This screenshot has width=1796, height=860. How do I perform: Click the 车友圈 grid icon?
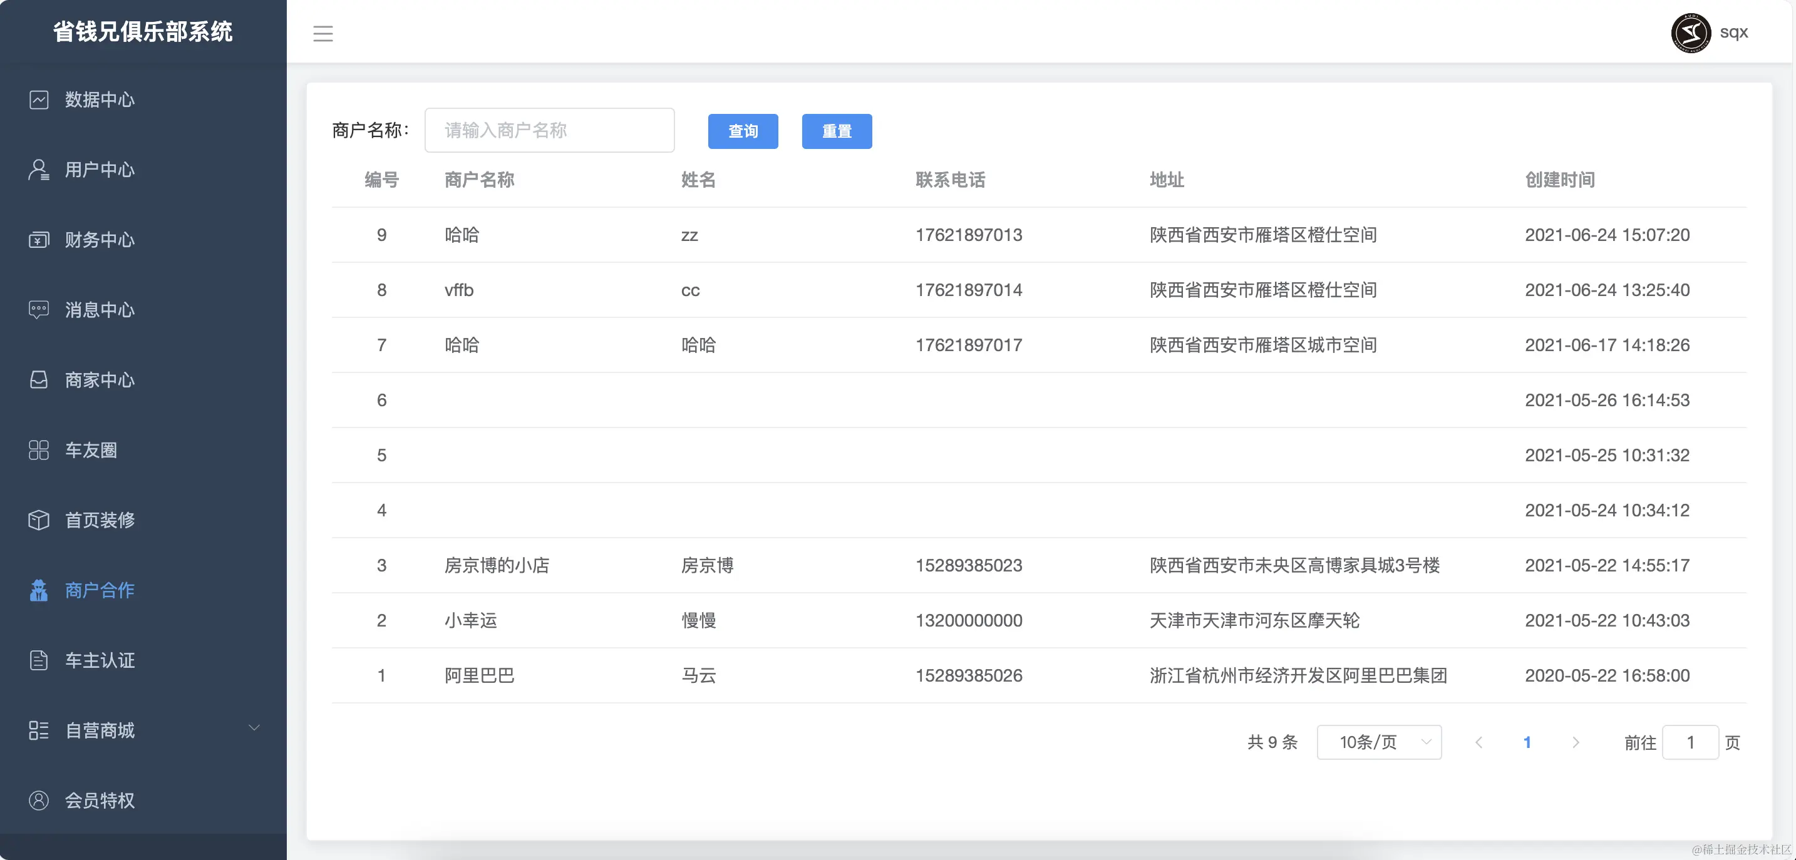[39, 450]
